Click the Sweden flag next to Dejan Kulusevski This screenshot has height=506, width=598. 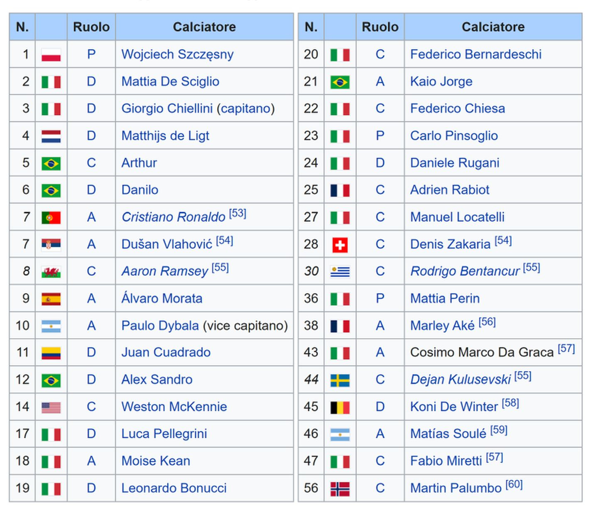tap(340, 381)
